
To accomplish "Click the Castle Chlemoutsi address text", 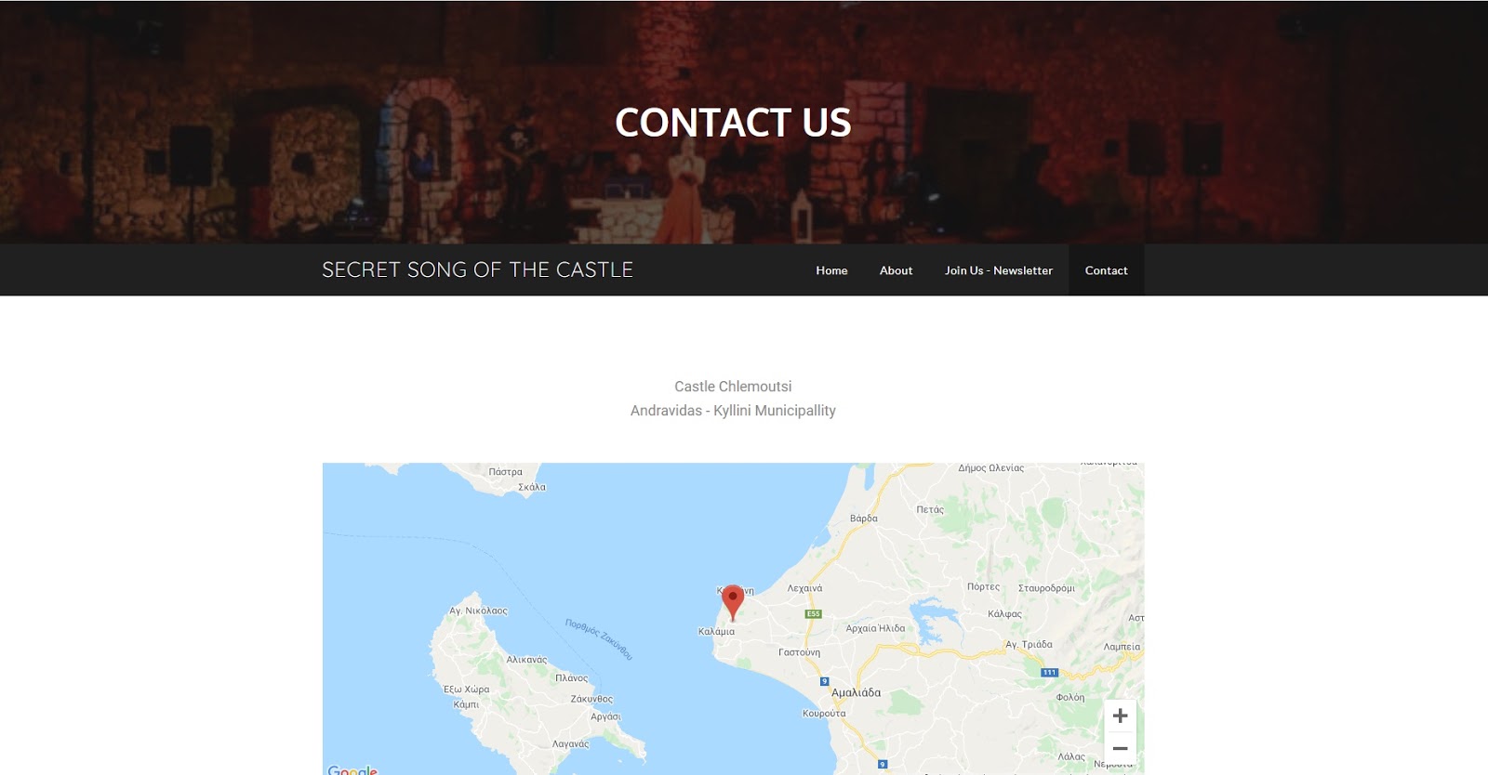I will (733, 387).
